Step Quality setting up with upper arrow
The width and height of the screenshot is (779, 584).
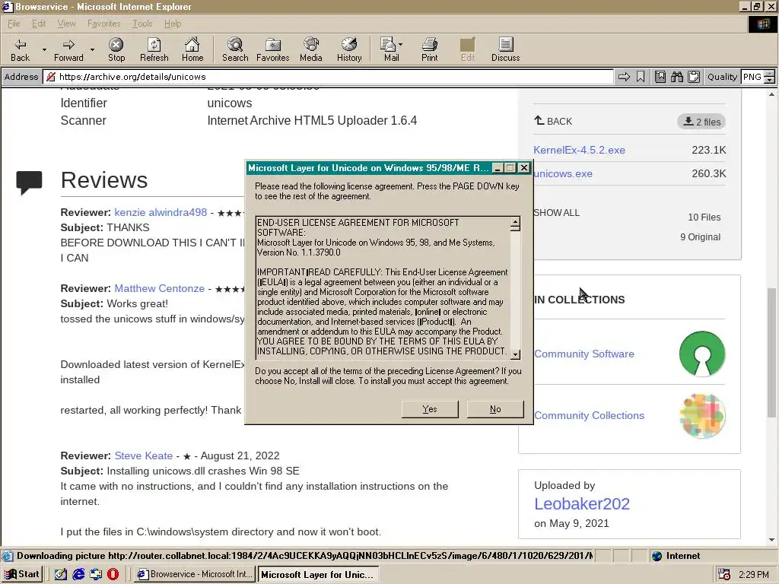click(770, 74)
